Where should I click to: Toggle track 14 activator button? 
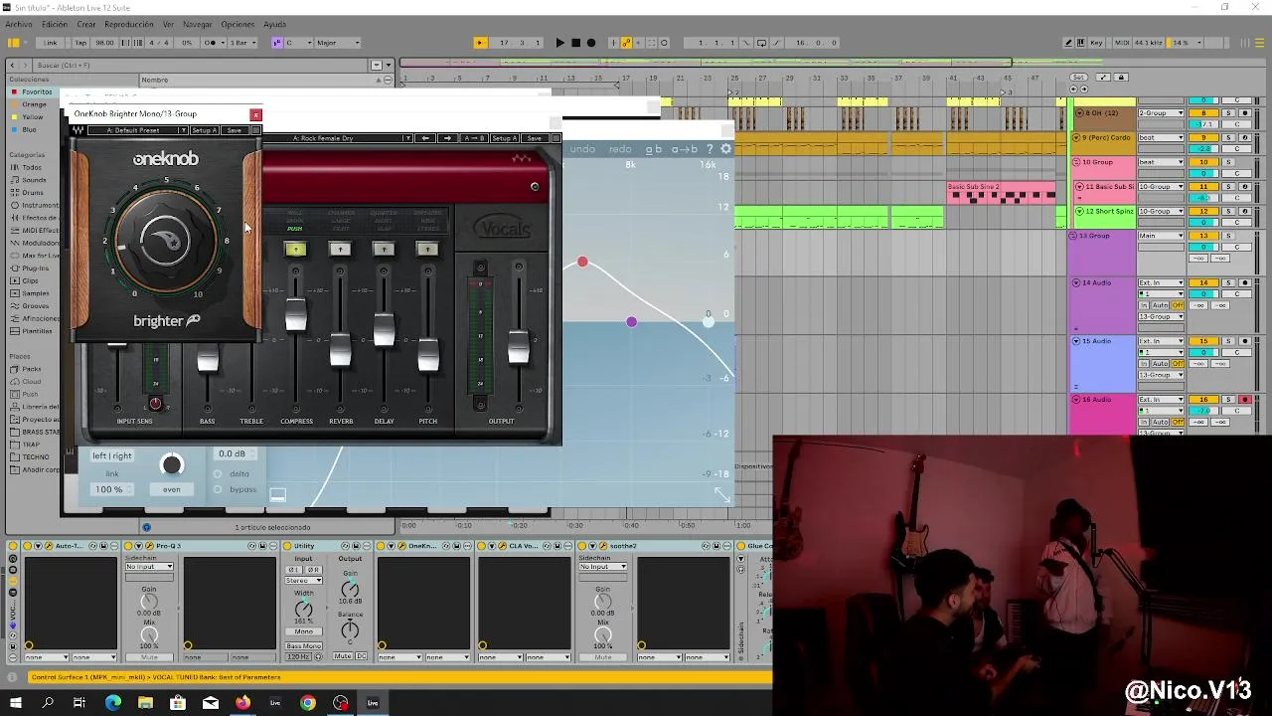click(x=1203, y=283)
